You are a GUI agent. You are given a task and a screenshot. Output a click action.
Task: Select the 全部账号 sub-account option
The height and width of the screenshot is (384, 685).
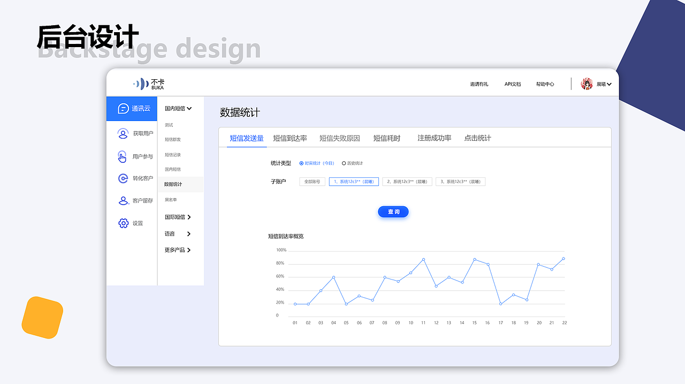coord(311,181)
